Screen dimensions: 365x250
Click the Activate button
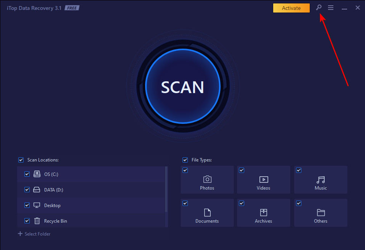(x=291, y=8)
